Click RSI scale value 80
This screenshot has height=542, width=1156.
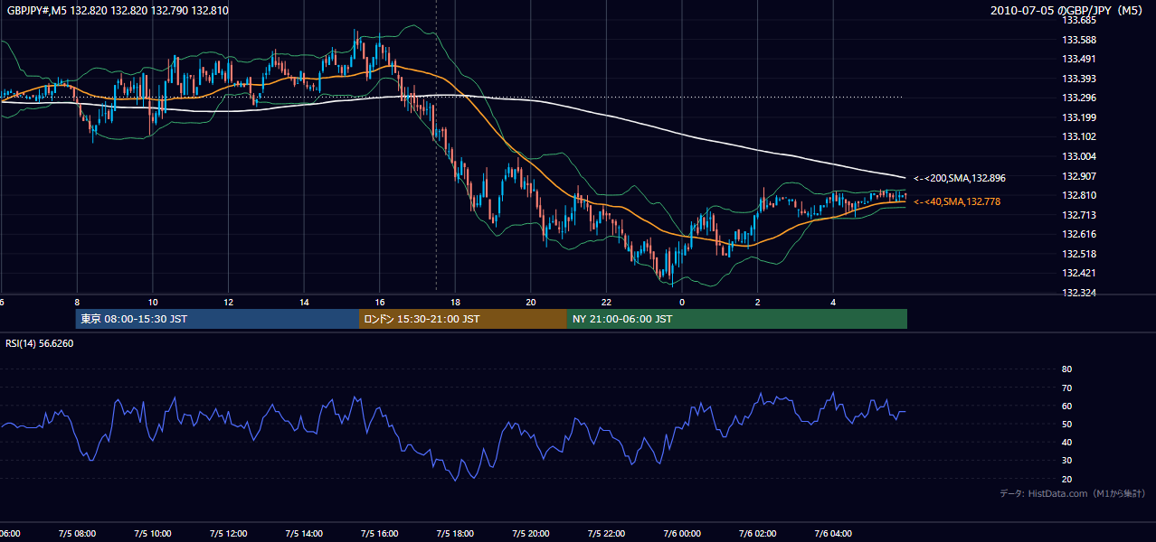click(x=1066, y=369)
